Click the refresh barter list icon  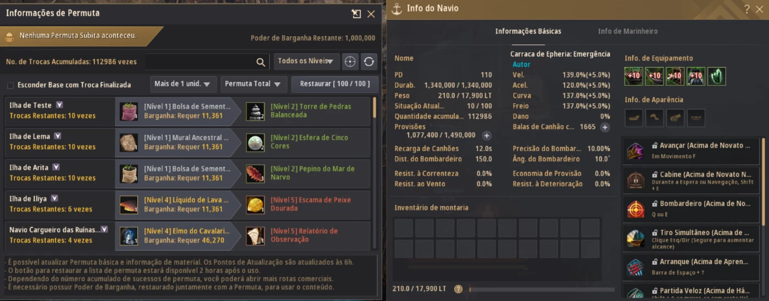click(369, 62)
